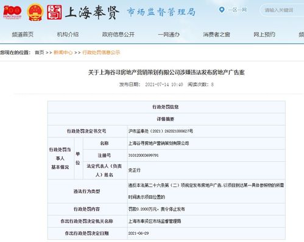Open the 机构介绍 menu item

coord(68,35)
